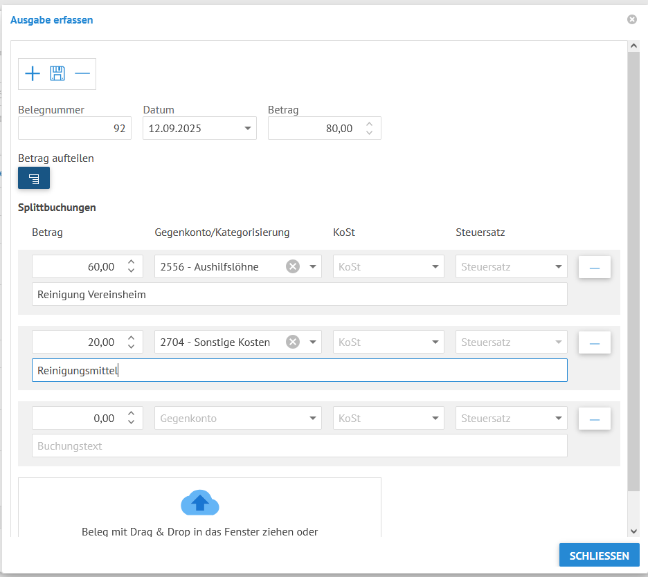Remove the 60,00 split booking row

pyautogui.click(x=594, y=267)
